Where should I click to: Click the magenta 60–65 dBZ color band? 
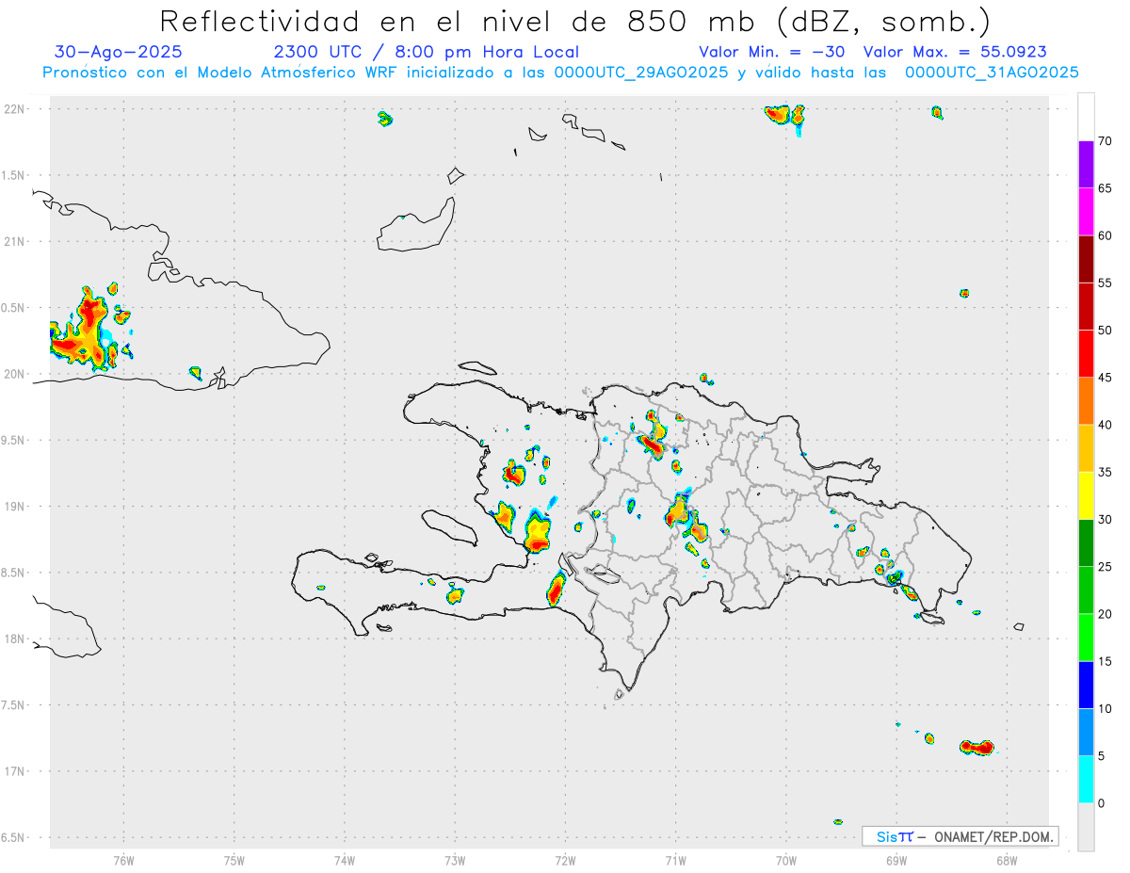click(1086, 212)
